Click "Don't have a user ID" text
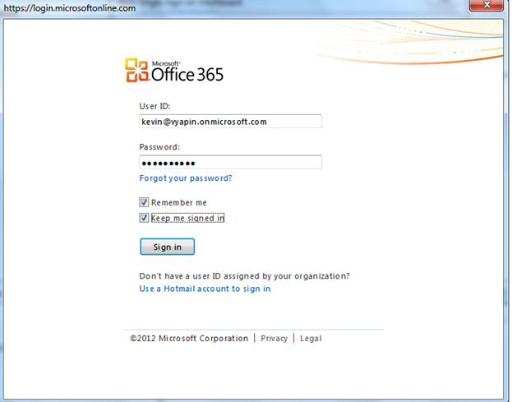The height and width of the screenshot is (402, 512). click(x=245, y=276)
